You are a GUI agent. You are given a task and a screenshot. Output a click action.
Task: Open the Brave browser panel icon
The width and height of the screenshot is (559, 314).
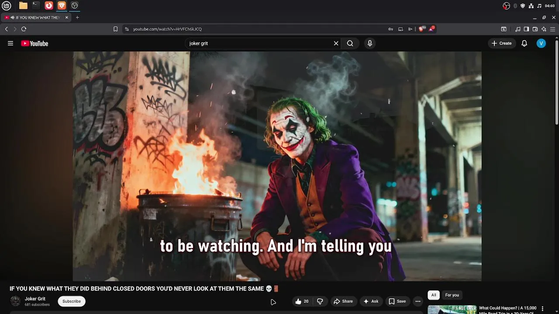62,6
